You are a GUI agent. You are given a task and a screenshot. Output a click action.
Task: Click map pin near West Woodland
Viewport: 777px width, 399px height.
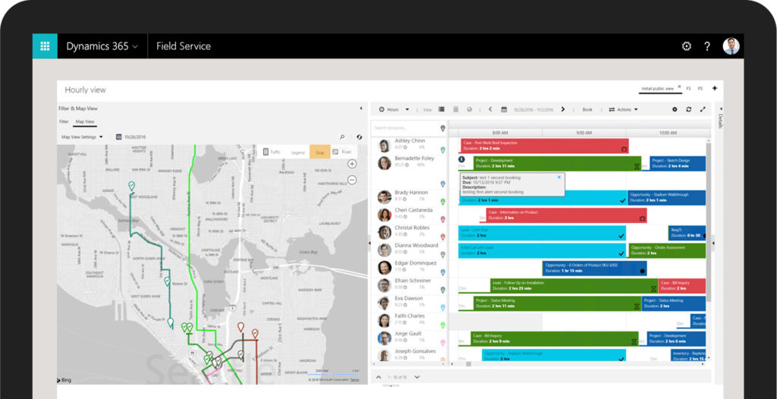pyautogui.click(x=131, y=186)
